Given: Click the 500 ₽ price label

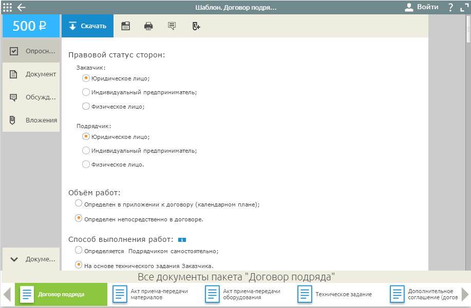Looking at the screenshot, I should (30, 26).
